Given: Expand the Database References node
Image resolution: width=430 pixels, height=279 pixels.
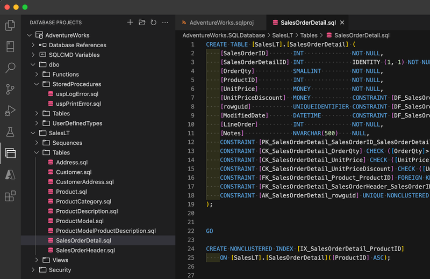Looking at the screenshot, I should (x=33, y=45).
